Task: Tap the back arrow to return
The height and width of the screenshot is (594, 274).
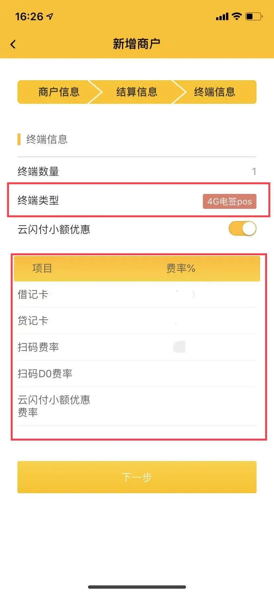Action: 13,44
